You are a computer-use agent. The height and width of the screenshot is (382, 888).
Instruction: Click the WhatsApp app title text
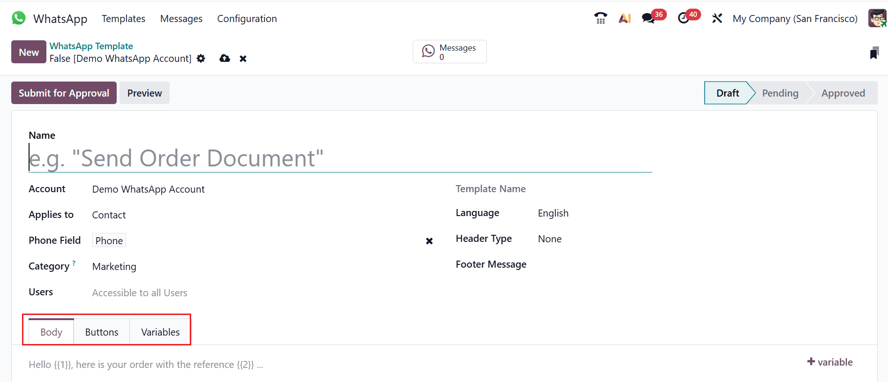pyautogui.click(x=60, y=19)
